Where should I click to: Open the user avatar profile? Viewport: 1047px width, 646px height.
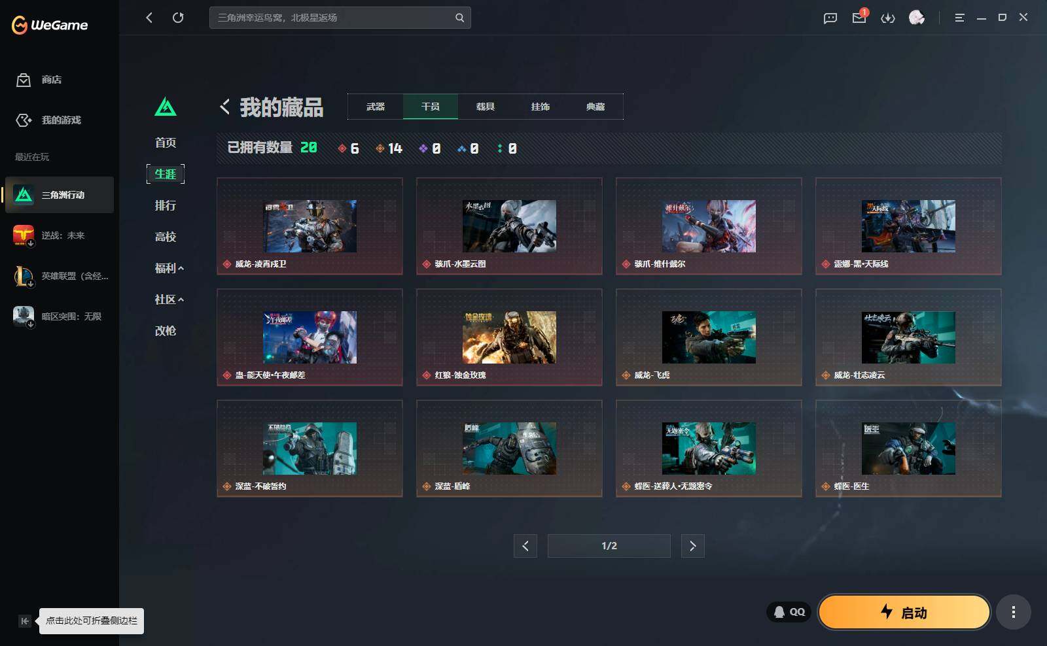(917, 18)
